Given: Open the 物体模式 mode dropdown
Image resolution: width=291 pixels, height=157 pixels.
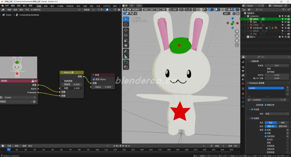Looking at the screenshot, I should coord(136,10).
